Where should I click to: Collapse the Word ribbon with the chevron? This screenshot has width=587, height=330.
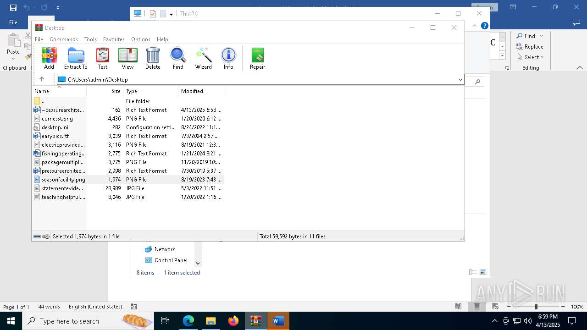point(580,68)
